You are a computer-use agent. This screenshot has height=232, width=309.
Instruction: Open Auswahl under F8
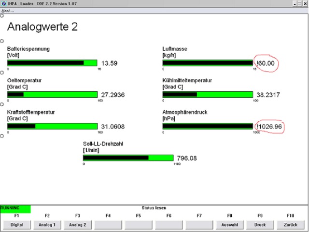pos(229,225)
